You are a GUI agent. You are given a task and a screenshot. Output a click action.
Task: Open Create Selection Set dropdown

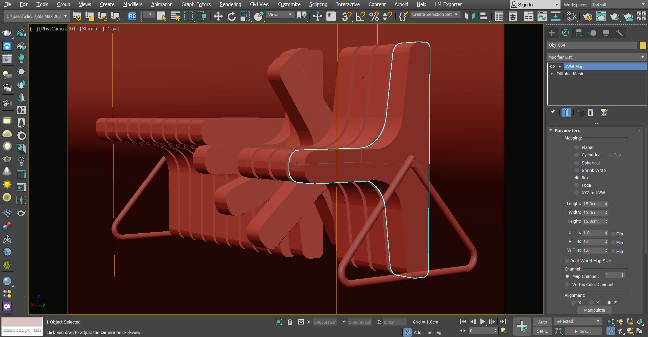(435, 15)
